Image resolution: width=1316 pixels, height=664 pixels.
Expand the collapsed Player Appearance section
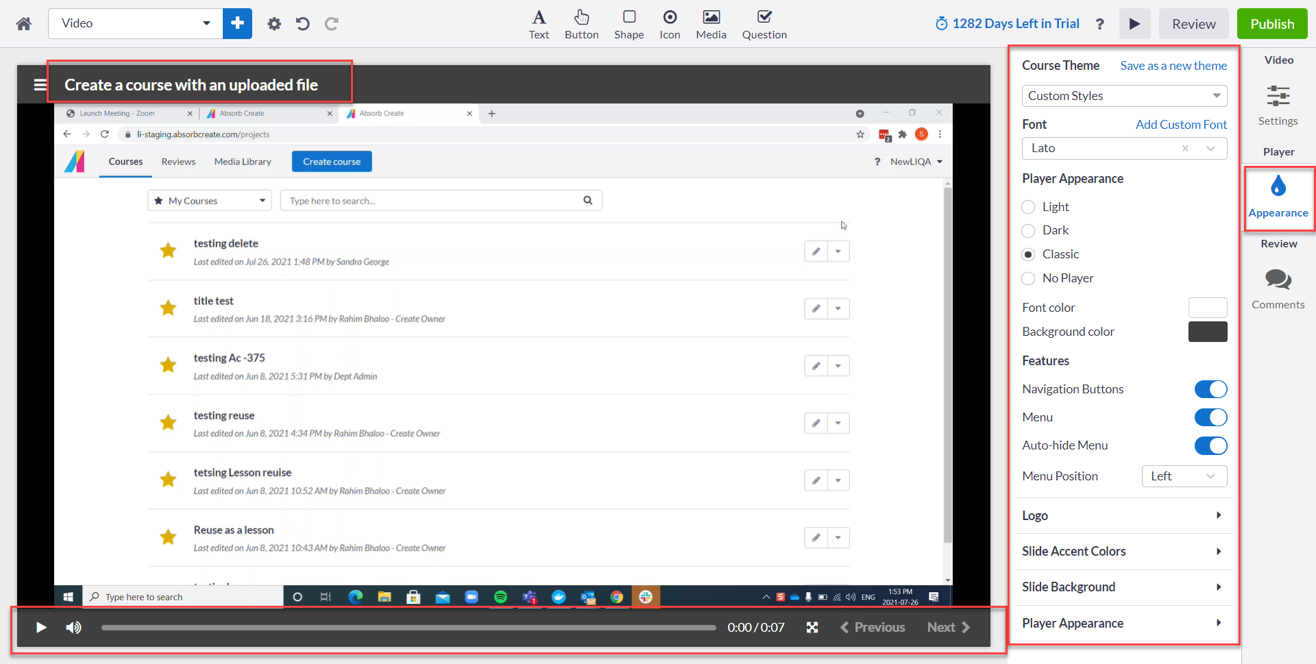coord(1124,624)
